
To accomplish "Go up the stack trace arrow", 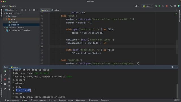I will click(x=9, y=71).
